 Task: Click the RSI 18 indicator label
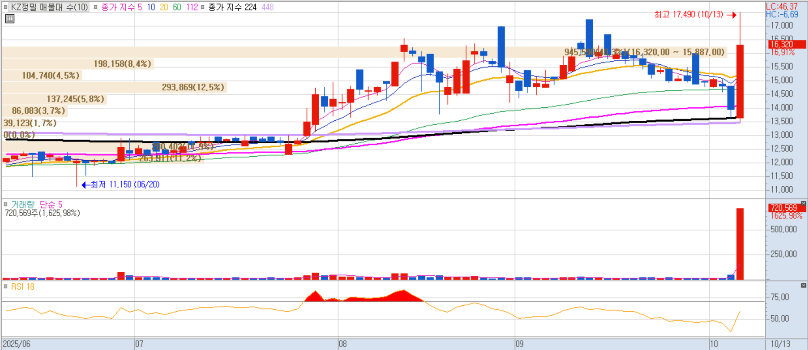(23, 287)
